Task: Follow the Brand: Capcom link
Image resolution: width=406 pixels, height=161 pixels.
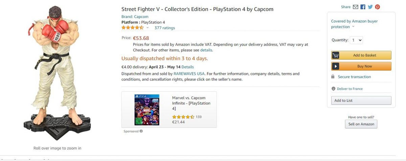Action: pos(135,17)
